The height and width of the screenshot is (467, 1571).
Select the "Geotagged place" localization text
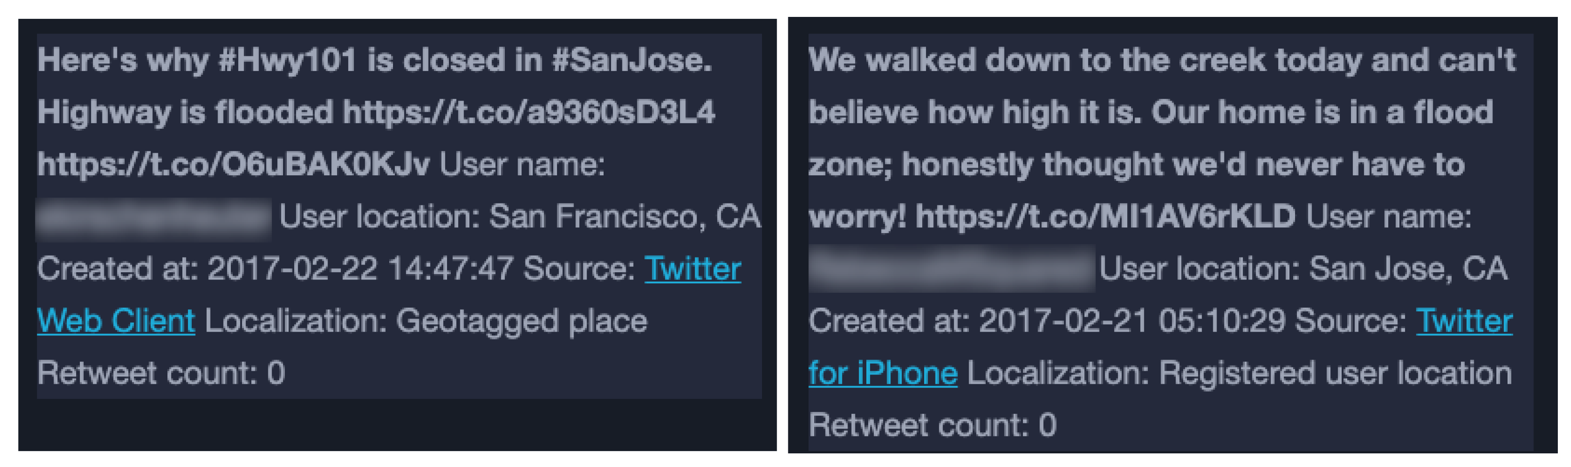click(521, 321)
